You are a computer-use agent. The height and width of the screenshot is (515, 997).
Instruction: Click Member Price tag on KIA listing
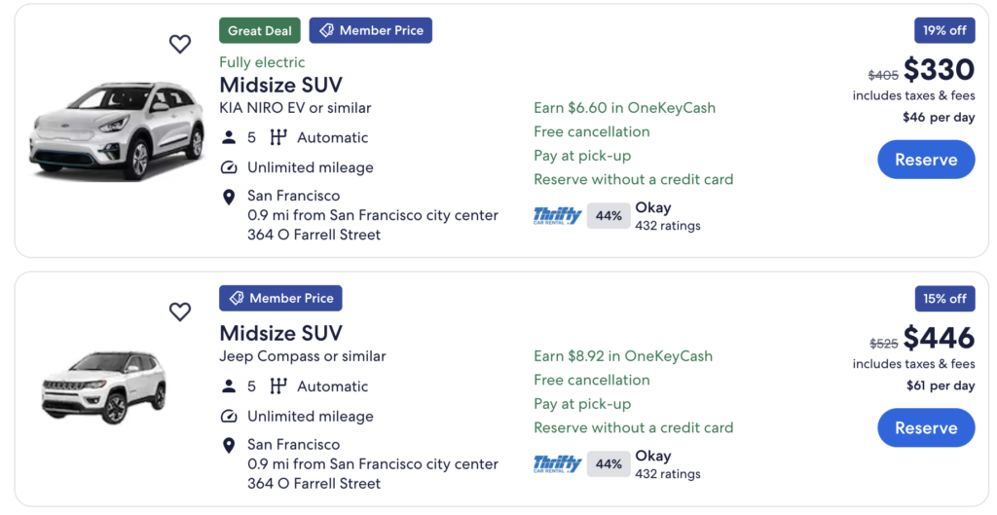pos(371,30)
